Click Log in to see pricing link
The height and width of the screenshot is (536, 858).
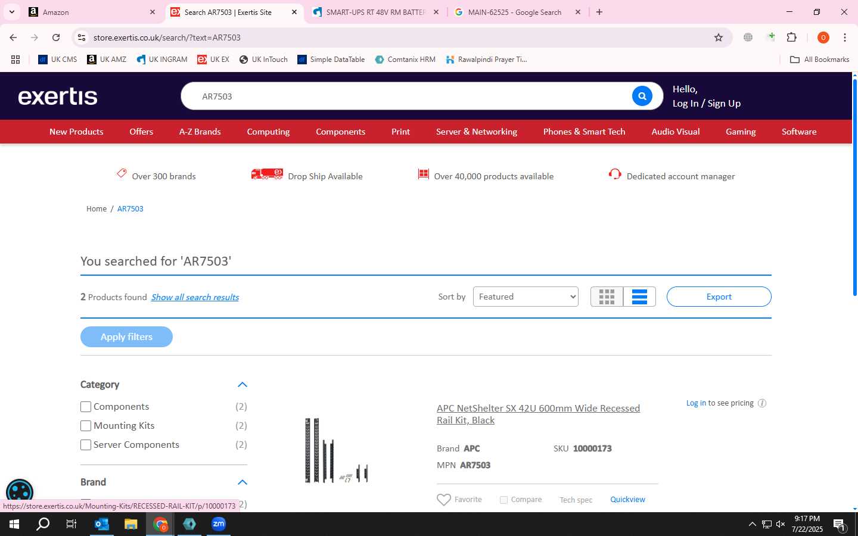click(x=696, y=403)
